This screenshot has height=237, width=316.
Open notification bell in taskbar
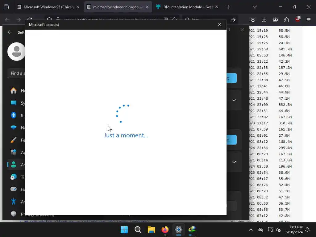point(308,230)
